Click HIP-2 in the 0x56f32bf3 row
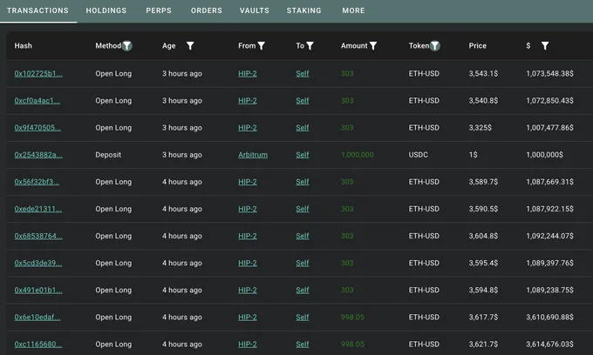The width and height of the screenshot is (593, 355). tap(248, 182)
